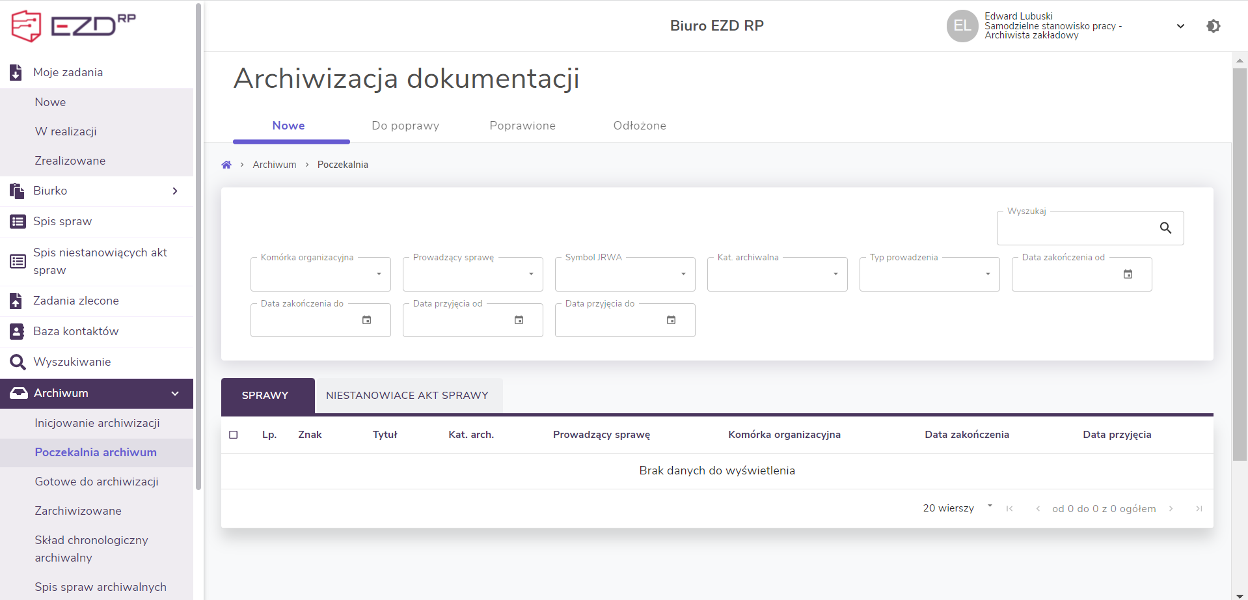Open Gotowe do archiwizacji in sidebar
This screenshot has height=600, width=1248.
tap(96, 482)
